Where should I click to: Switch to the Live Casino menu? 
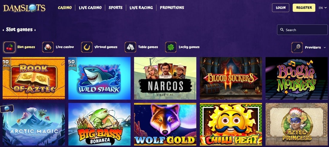[x=90, y=8]
